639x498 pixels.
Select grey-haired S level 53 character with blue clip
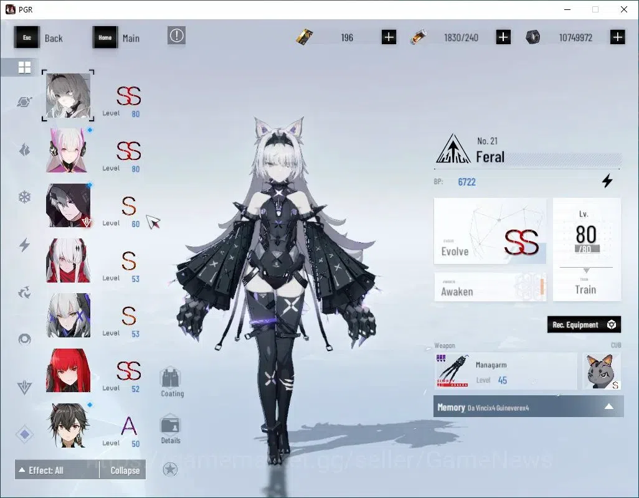[x=68, y=315]
